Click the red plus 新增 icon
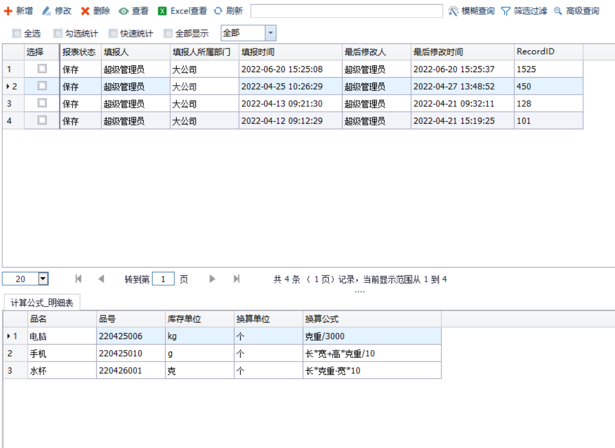The image size is (615, 448). (x=8, y=11)
